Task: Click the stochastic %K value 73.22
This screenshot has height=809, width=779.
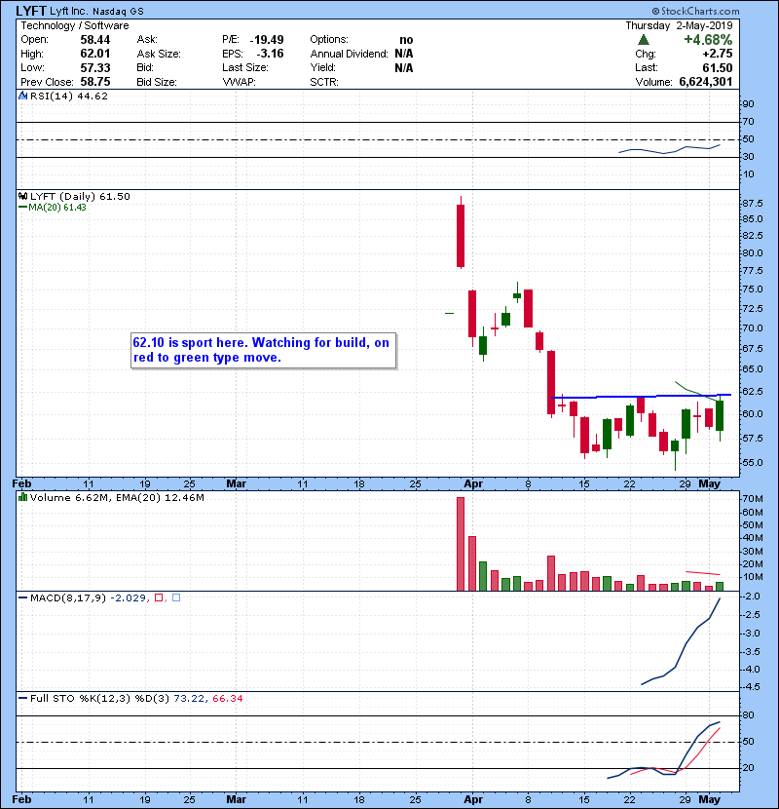Action: tap(189, 699)
